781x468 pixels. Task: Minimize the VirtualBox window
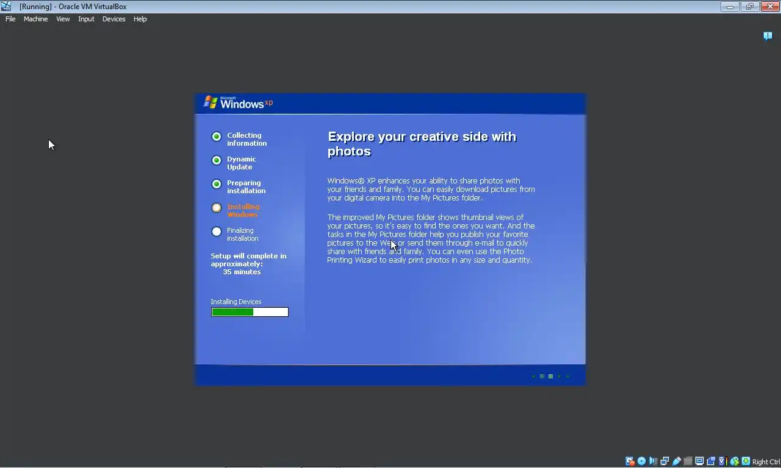click(730, 7)
